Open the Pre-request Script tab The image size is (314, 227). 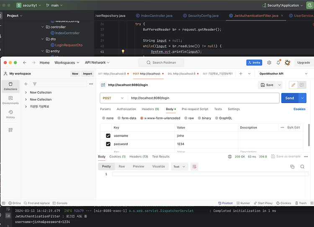(195, 109)
